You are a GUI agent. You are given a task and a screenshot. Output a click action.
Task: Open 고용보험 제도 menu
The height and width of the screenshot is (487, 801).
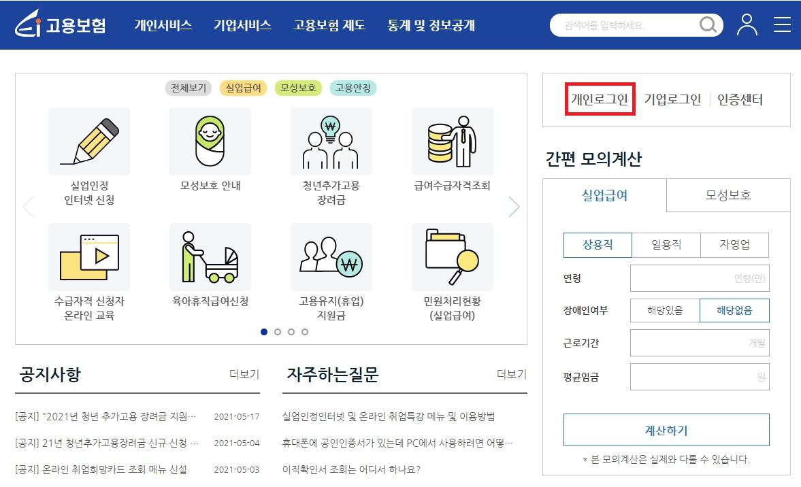click(329, 25)
